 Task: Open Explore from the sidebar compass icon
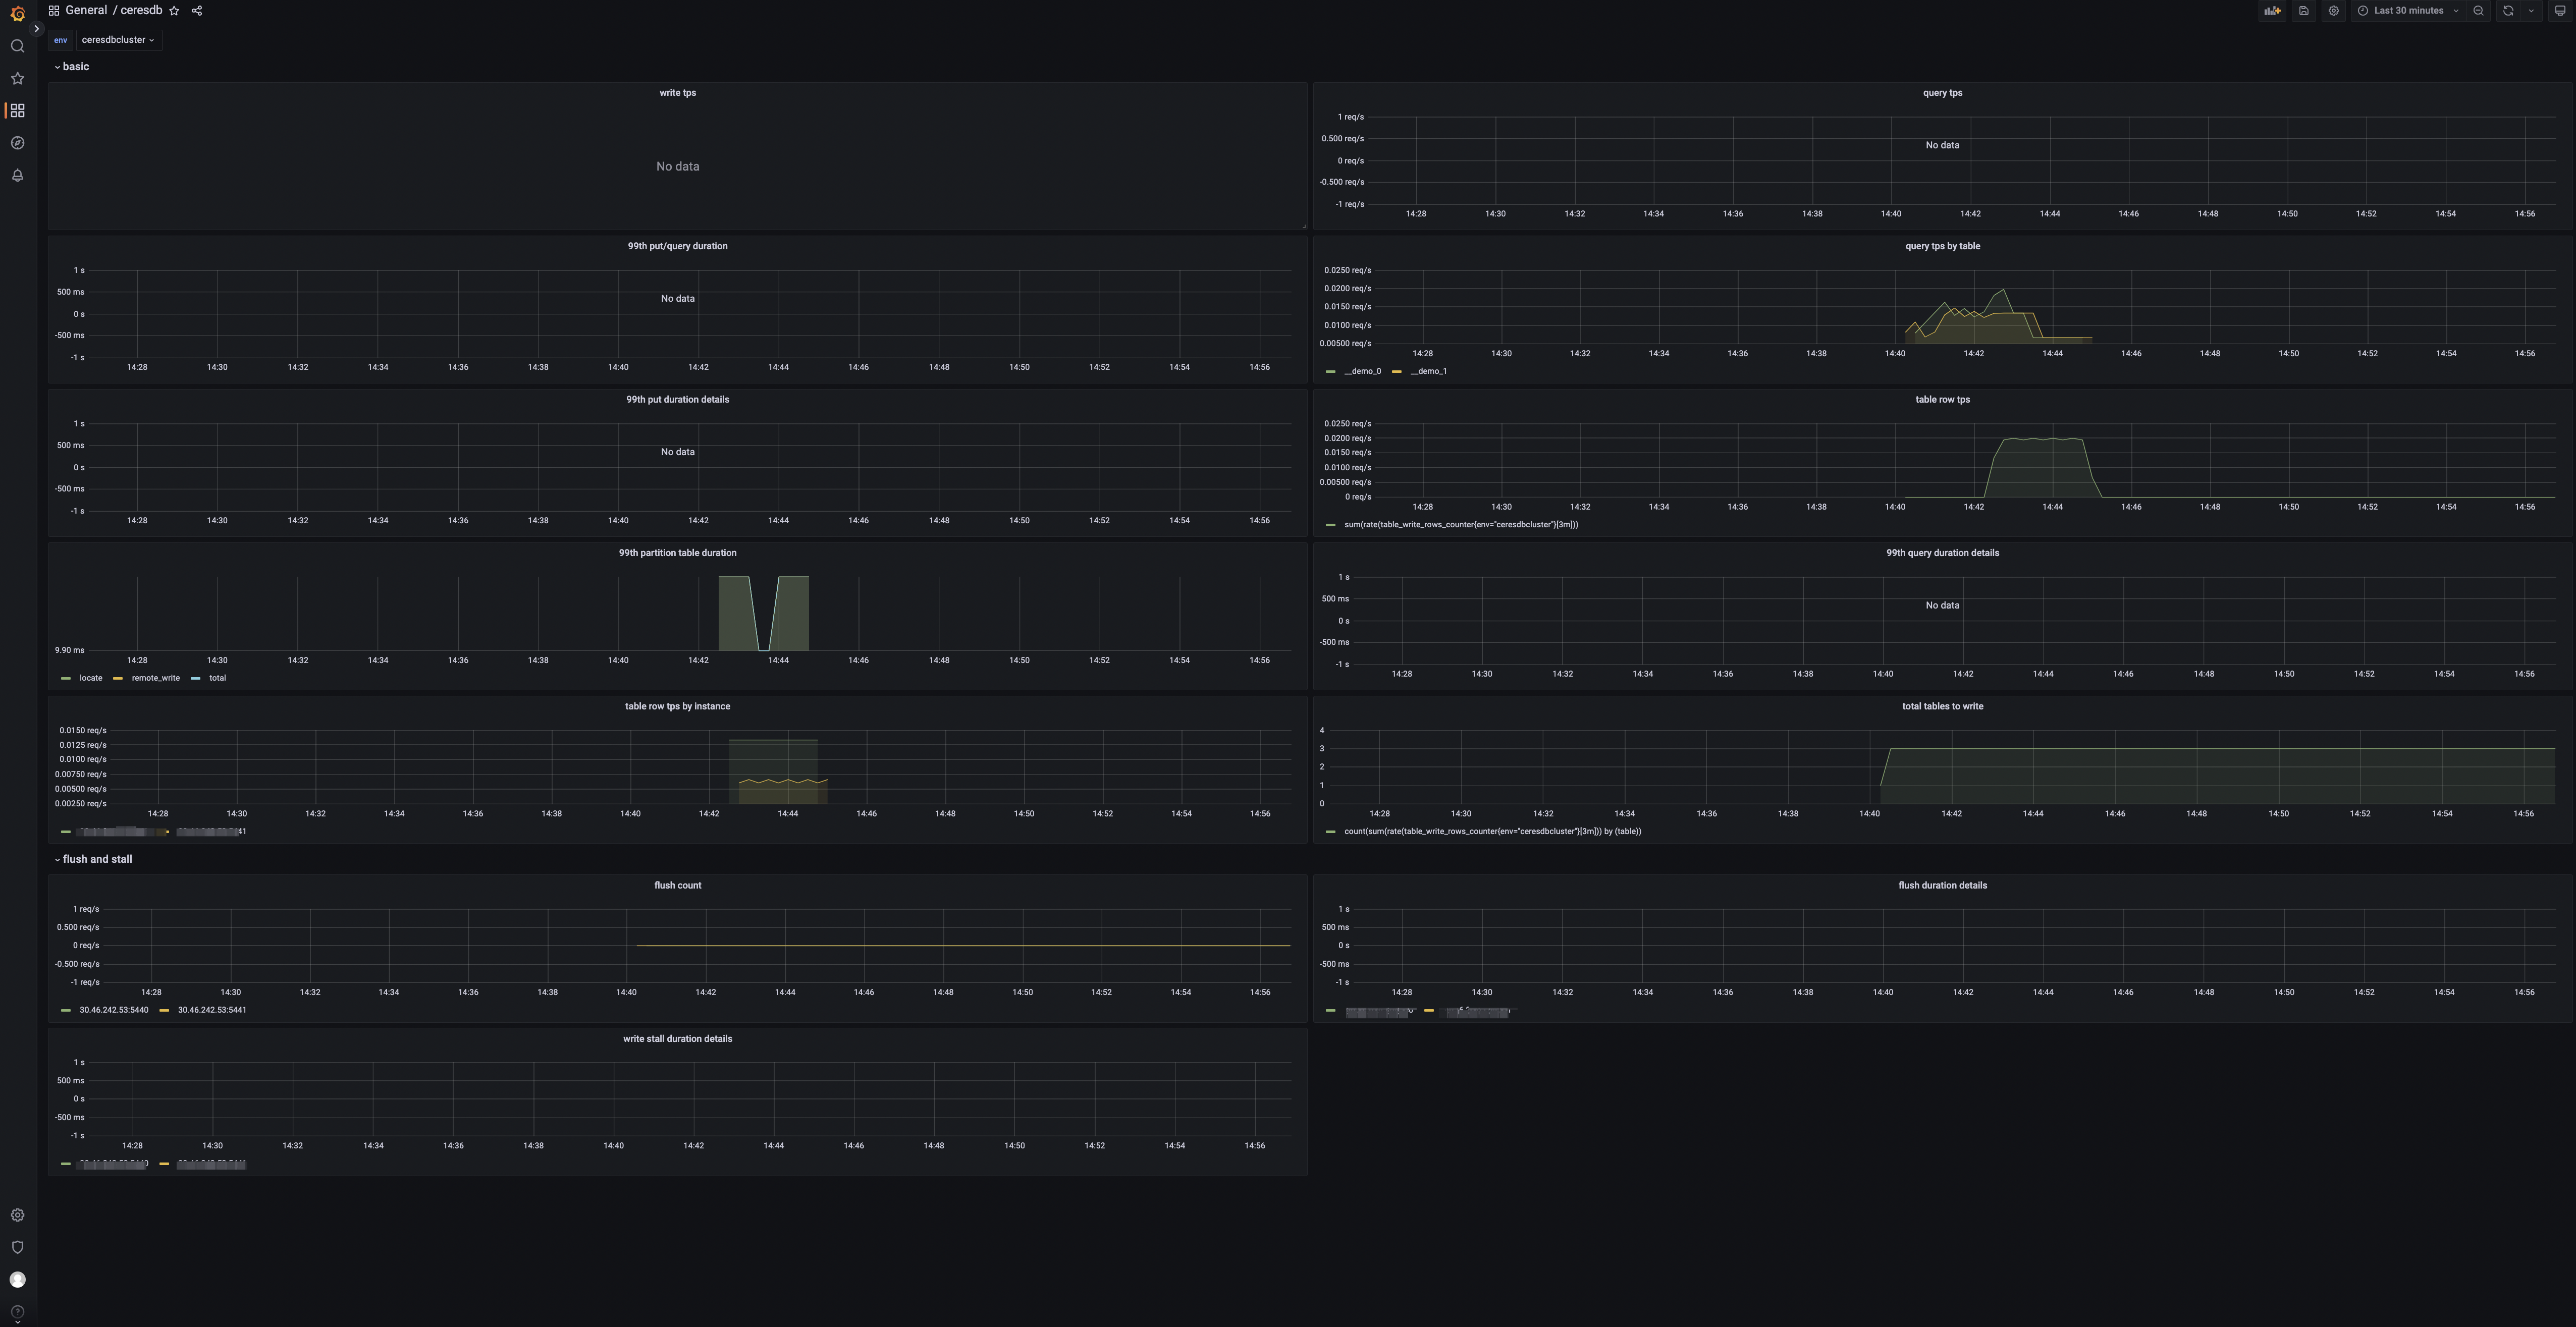point(17,143)
